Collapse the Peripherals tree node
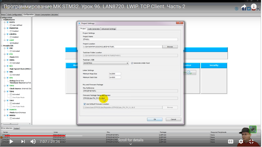The height and width of the screenshot is (147, 262). [2, 46]
